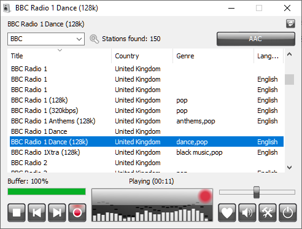Select the BBC Radio 2 row
Viewport: 302px width, 229px height.
pos(147,163)
